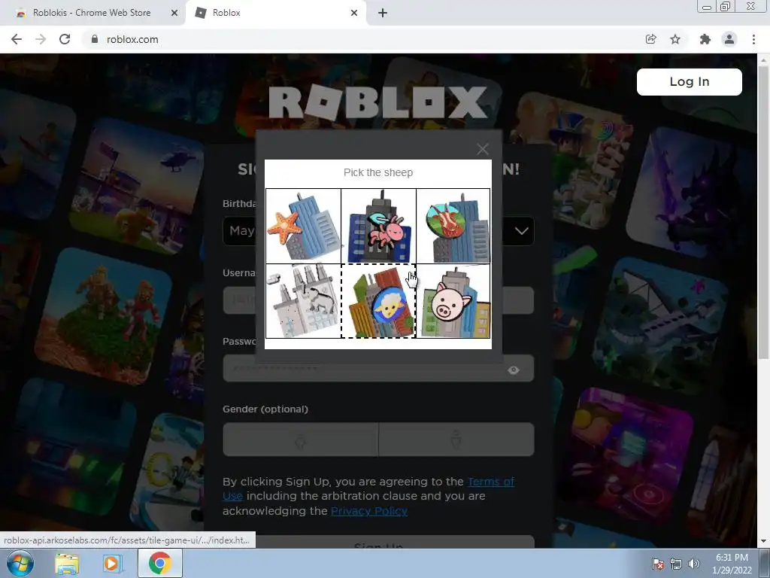Click the Log In button
The height and width of the screenshot is (578, 770).
tap(689, 81)
